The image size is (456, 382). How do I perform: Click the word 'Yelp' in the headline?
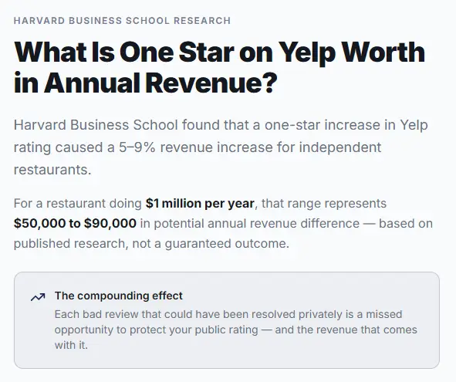(307, 52)
